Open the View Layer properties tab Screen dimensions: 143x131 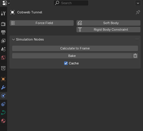3,41
